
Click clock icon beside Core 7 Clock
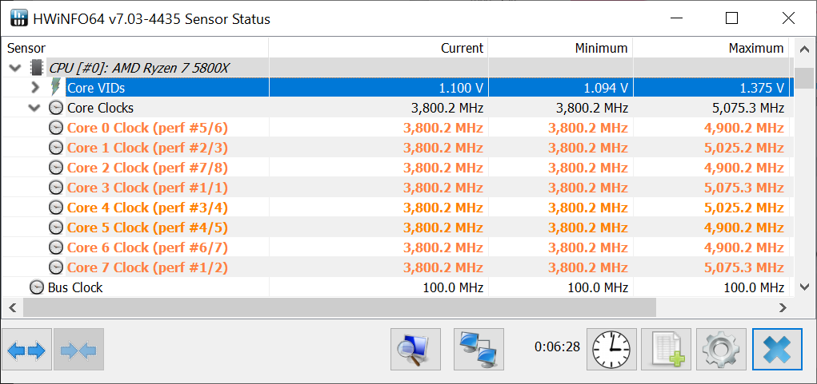coord(55,267)
